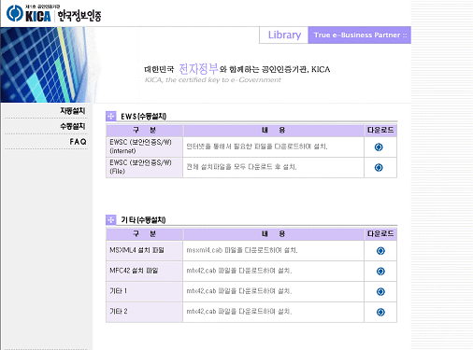Click the EWS (수동설치) section icon
Viewport: 473px width, 350px height.
click(111, 117)
